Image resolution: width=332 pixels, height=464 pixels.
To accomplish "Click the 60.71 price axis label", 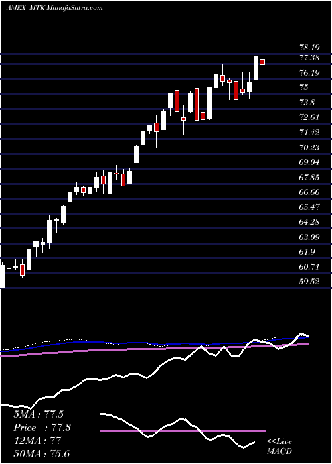I will pyautogui.click(x=310, y=267).
